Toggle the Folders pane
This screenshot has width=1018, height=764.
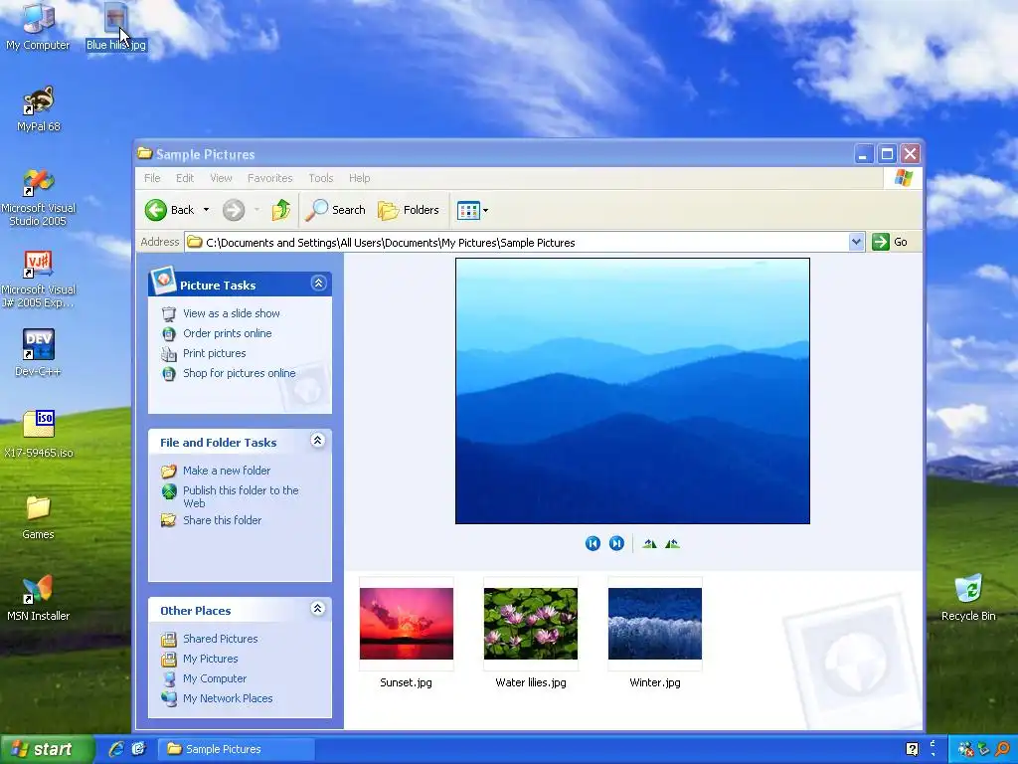coord(409,210)
